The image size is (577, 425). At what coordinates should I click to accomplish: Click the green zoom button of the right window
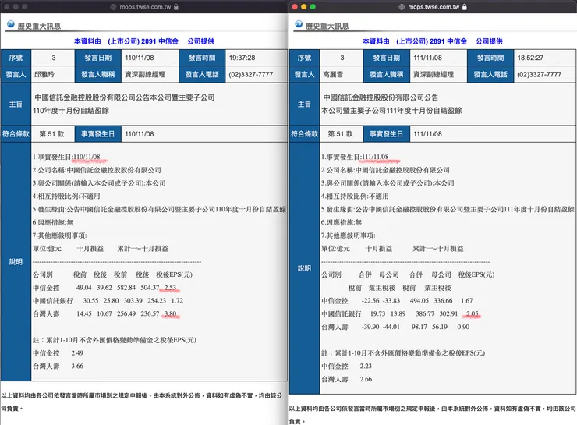coord(313,6)
